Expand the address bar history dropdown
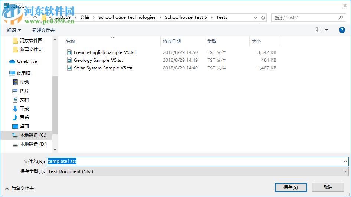Image resolution: width=351 pixels, height=197 pixels. coord(255,18)
